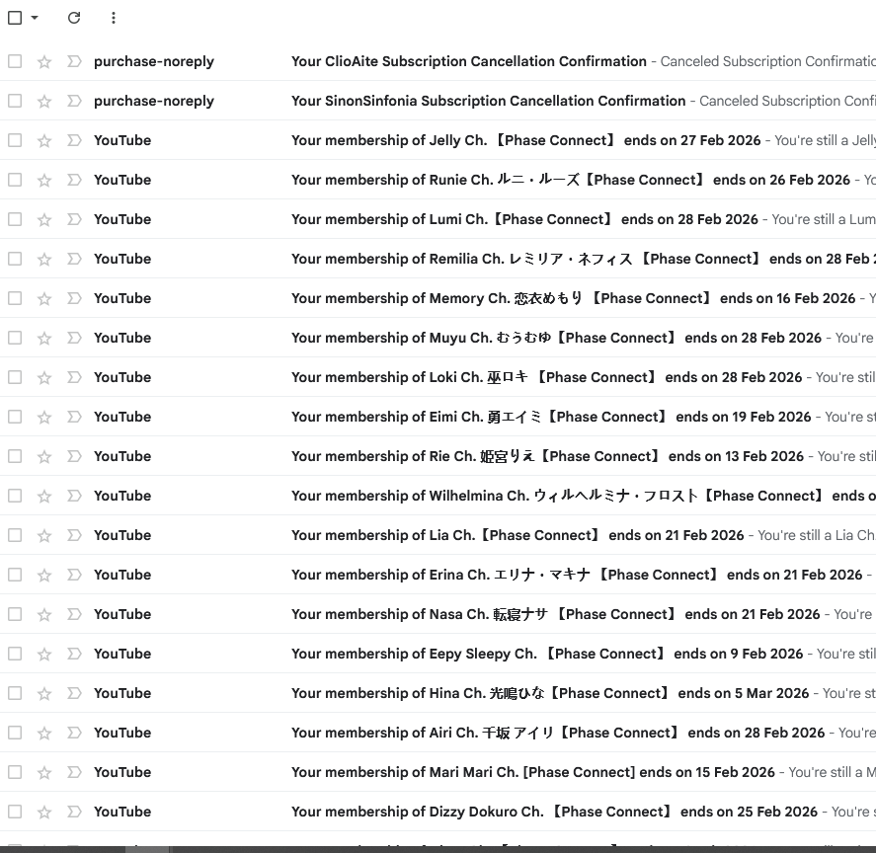Screen dimensions: 876x853
Task: Star the Memory Ch. membership email
Action: [x=44, y=299]
